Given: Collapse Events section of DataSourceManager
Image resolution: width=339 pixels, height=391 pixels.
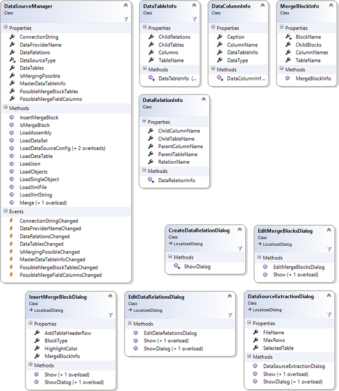Looking at the screenshot, I should click(5, 211).
